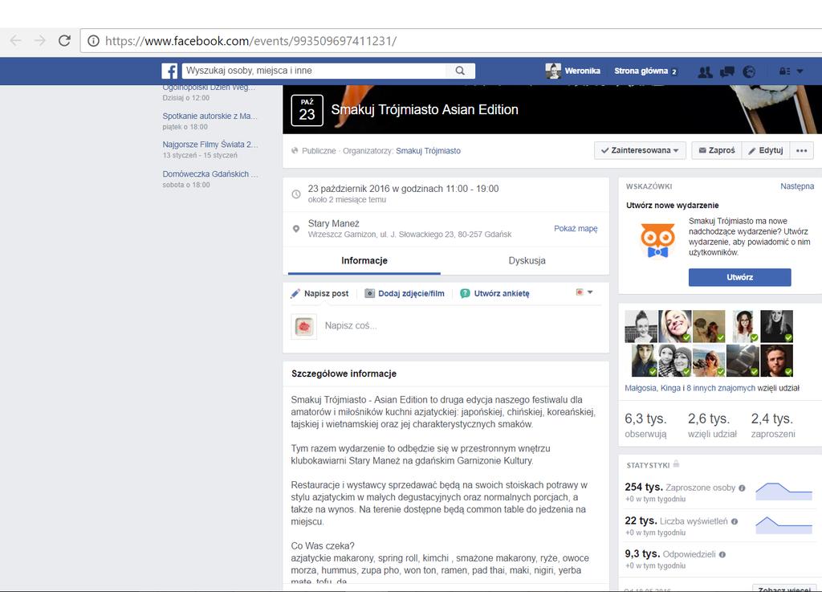Click the location pin icon by Stary Maneż
822x592 pixels.
pos(296,229)
